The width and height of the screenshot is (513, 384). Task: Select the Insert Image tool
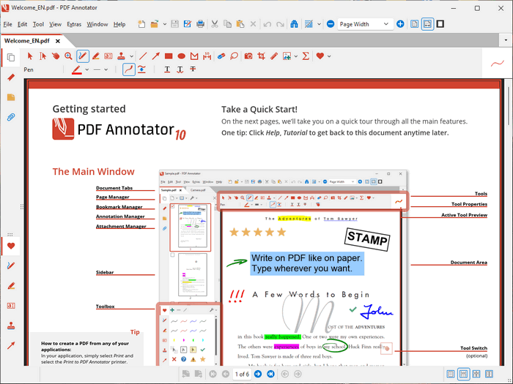coord(287,56)
